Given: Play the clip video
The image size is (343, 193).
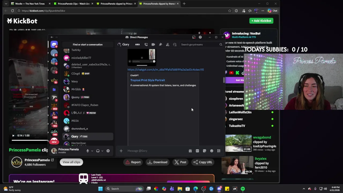Looking at the screenshot, I should click(13, 136).
